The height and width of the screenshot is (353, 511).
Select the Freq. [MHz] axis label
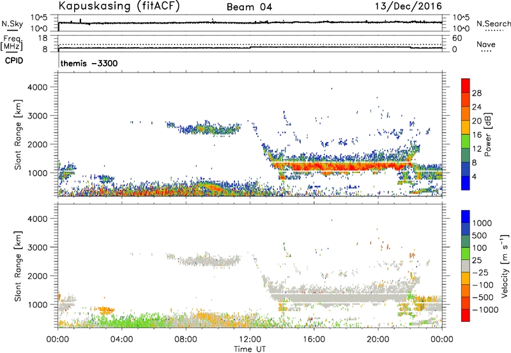point(11,43)
